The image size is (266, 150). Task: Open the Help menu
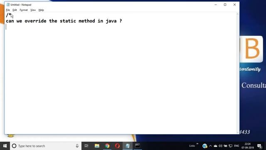[x=41, y=10]
